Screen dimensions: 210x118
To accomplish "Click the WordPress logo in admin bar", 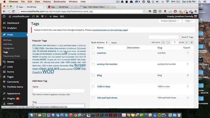I will point(4,16).
